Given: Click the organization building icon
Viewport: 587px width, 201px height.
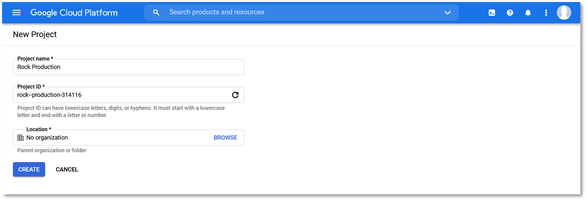Looking at the screenshot, I should [x=21, y=137].
